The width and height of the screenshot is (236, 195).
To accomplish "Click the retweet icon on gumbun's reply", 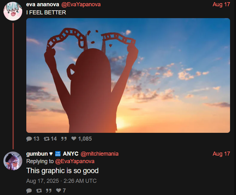I will pos(39,191).
